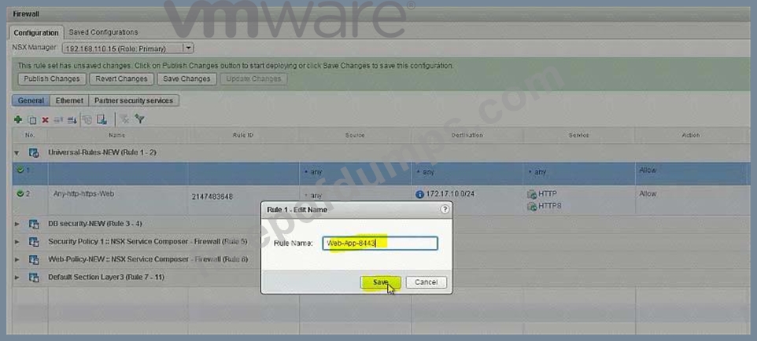Click the disabled Update Changes button
The image size is (757, 341).
pyautogui.click(x=253, y=79)
